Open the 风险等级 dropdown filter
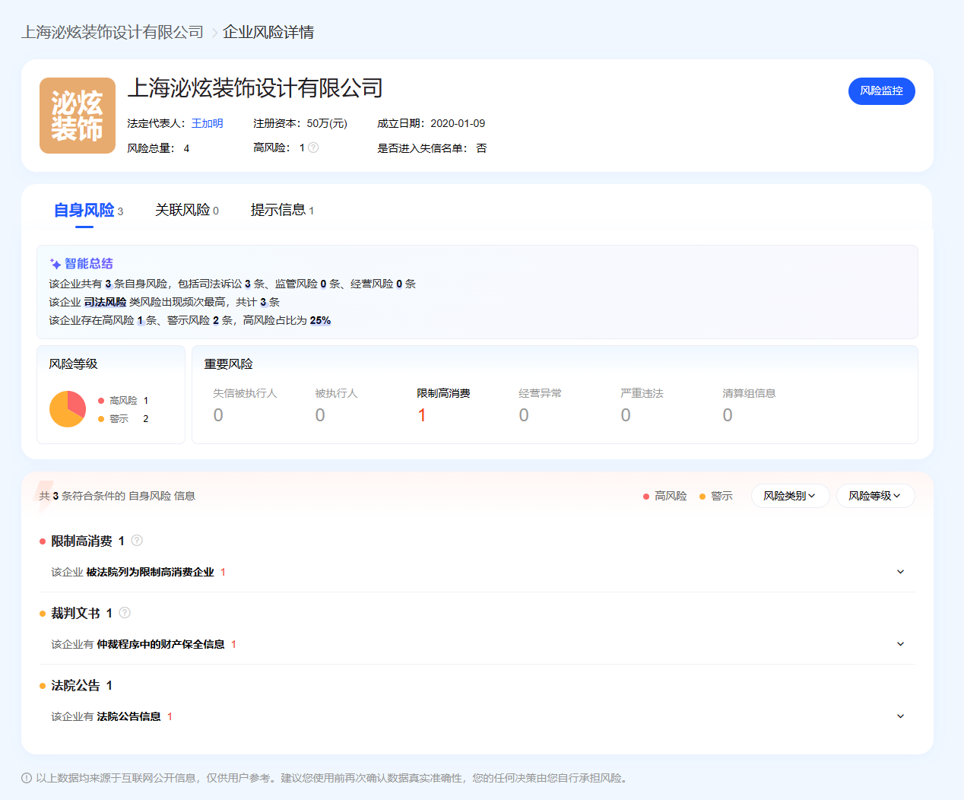The image size is (964, 800). point(875,496)
